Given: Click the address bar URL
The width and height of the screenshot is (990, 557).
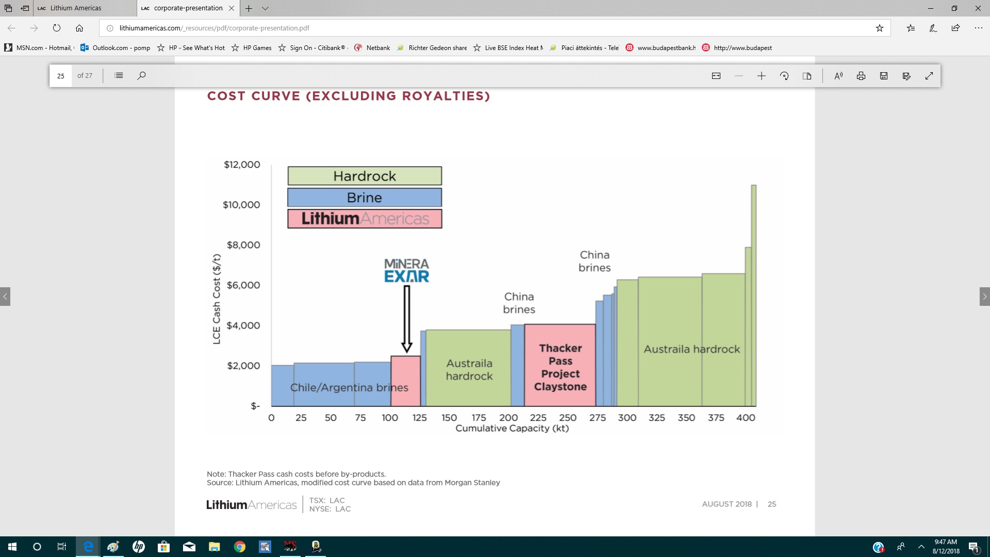Looking at the screenshot, I should tap(214, 28).
